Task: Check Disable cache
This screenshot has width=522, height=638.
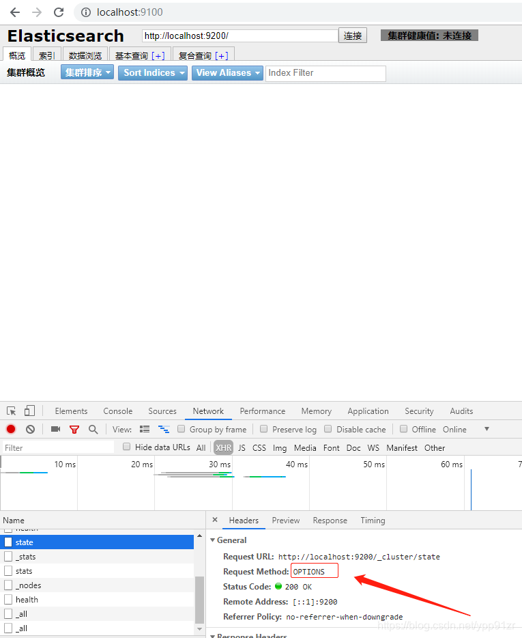Action: [x=328, y=429]
